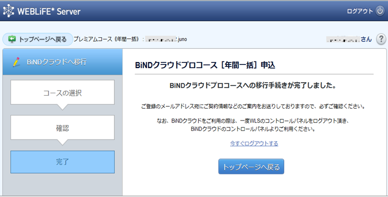Click the BiNDクラウドのコントロールパネルより text line
388x197 pixels.
[x=253, y=129]
